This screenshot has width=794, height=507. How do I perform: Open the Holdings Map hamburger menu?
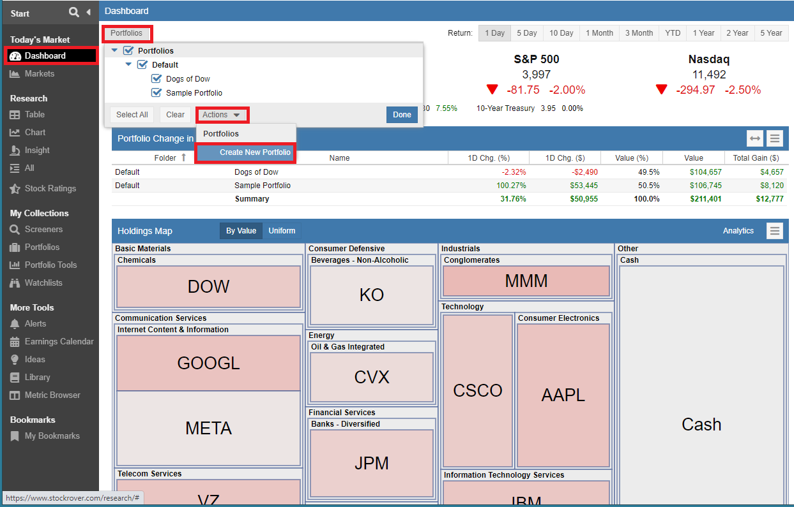coord(775,231)
